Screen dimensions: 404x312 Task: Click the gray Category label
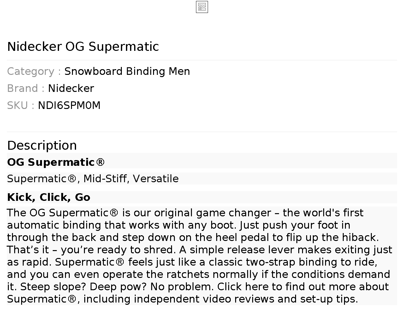[x=31, y=71]
